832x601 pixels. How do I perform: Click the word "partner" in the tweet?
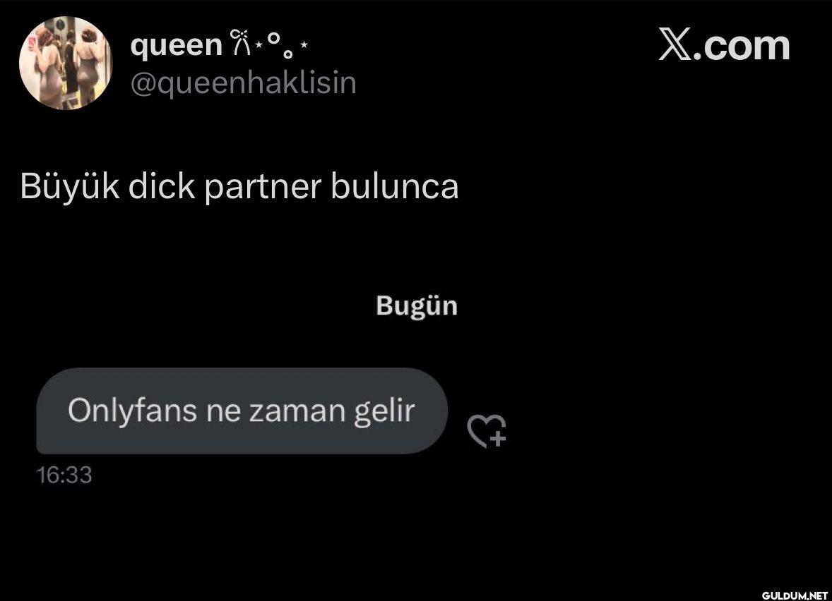(x=263, y=188)
